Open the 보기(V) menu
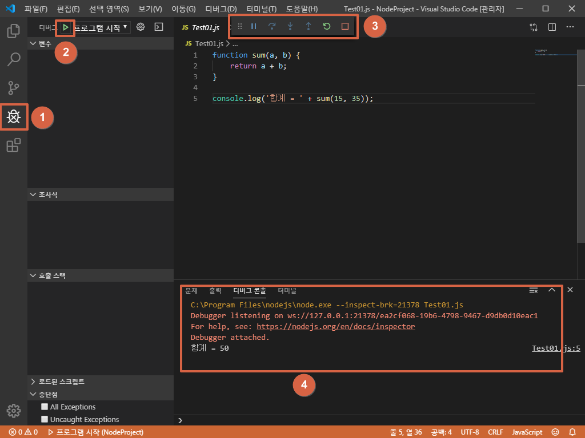The width and height of the screenshot is (585, 438). 150,9
